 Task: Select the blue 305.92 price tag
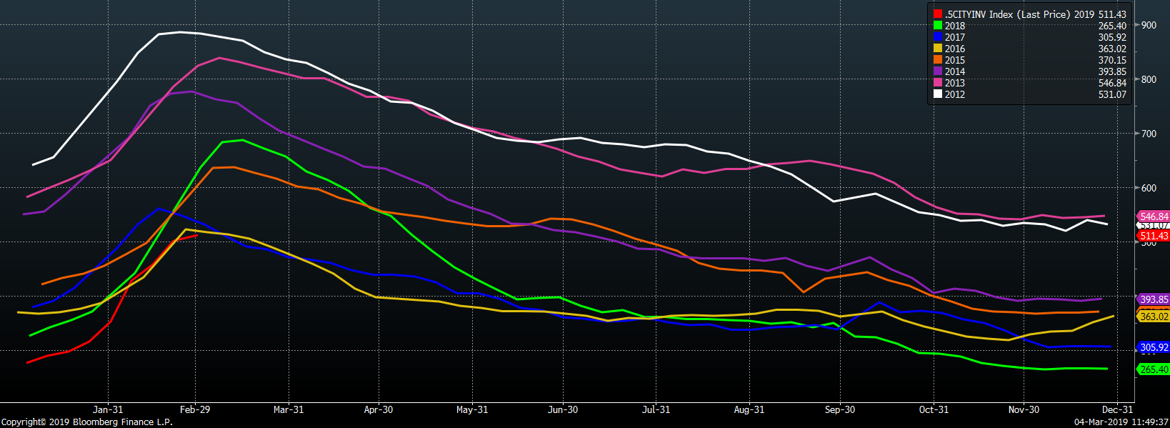pyautogui.click(x=1154, y=347)
